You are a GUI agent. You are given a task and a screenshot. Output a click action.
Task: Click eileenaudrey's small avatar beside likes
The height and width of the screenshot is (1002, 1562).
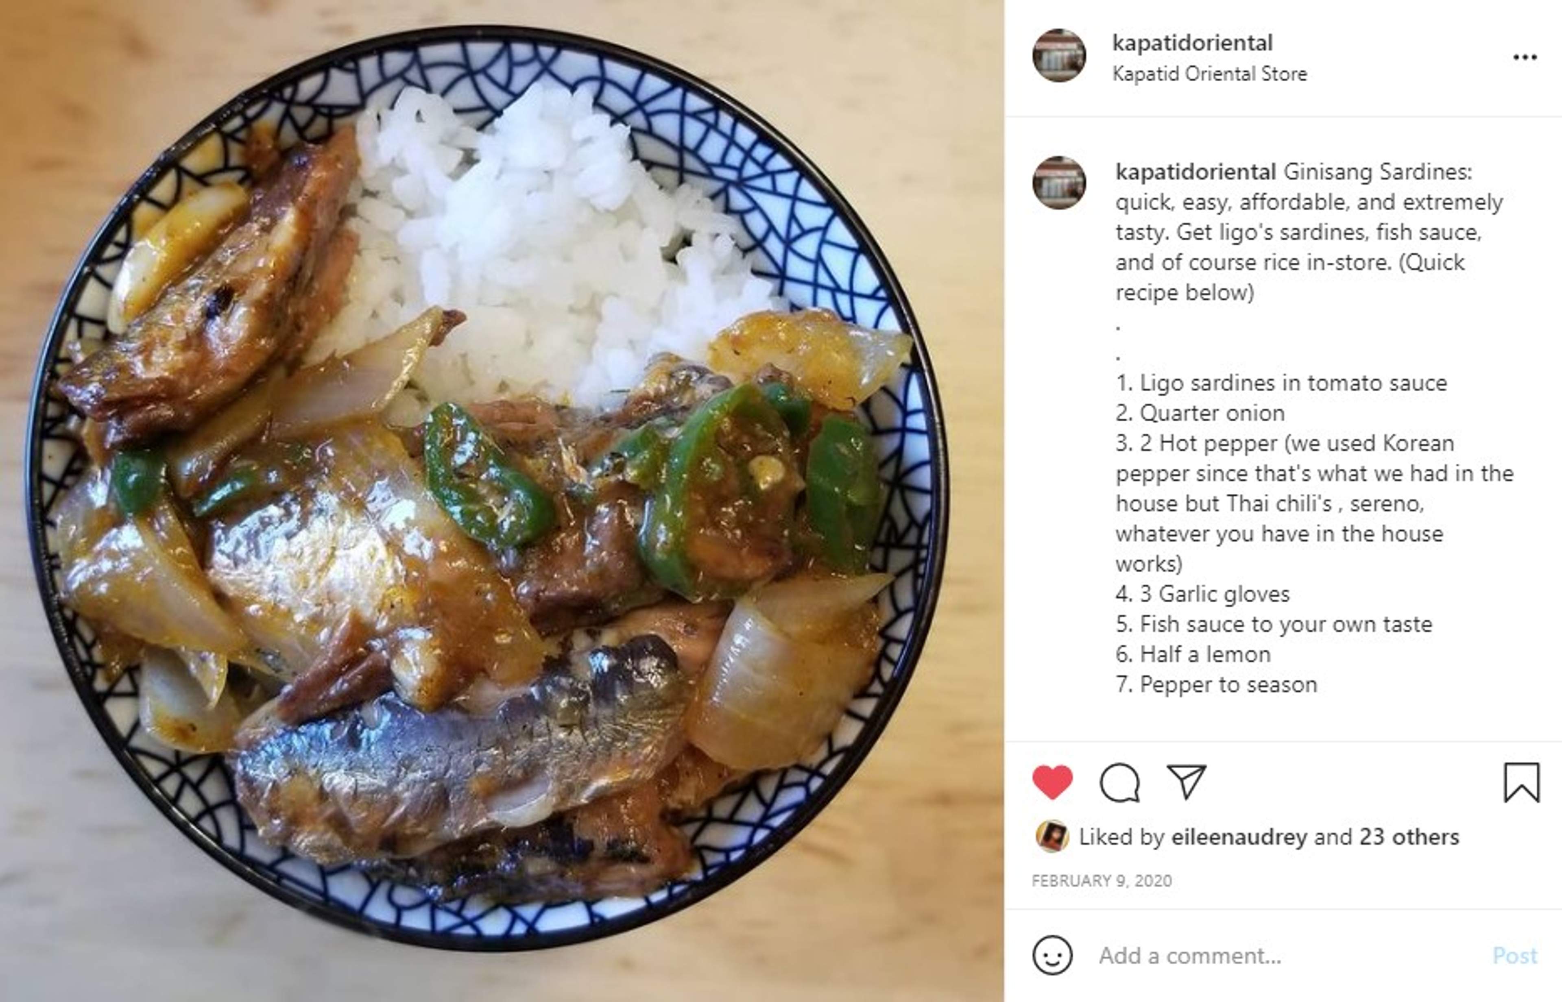1052,836
